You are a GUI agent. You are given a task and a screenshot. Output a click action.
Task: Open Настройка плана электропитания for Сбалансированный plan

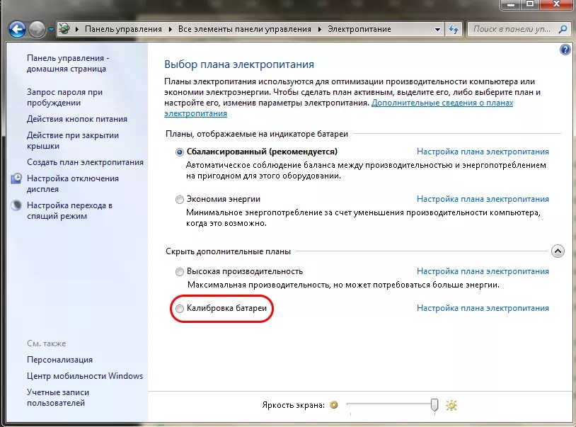pos(483,152)
